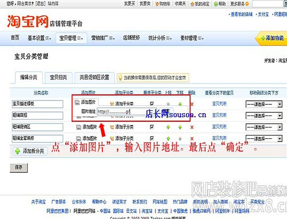Screen dimensions: 287x219
Task: Click the 宝贝描述模板 category name field
Action: (x=37, y=104)
